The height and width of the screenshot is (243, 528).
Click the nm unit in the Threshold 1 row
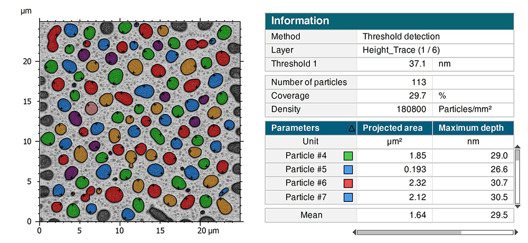click(x=445, y=64)
